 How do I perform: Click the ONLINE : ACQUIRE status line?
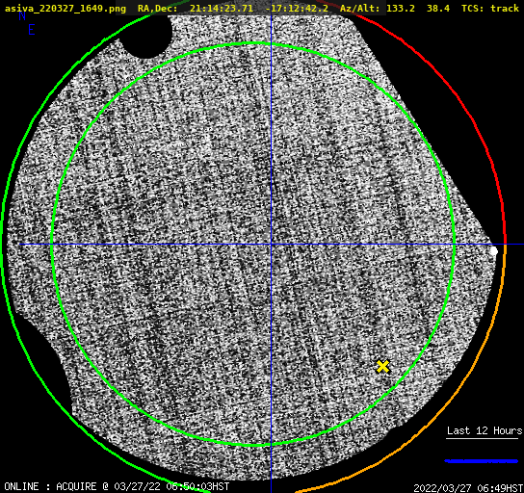coord(117,486)
